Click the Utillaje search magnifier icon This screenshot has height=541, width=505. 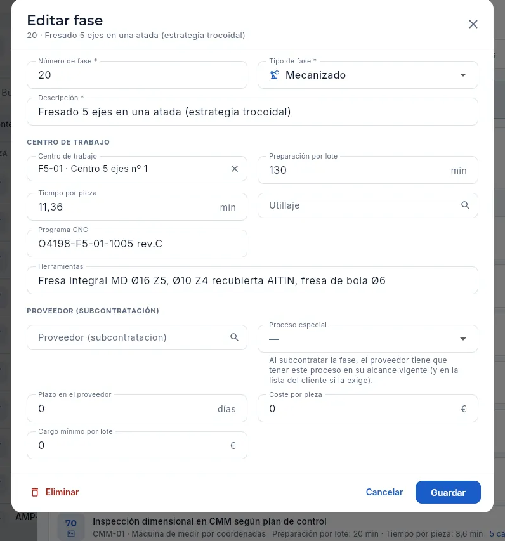point(465,205)
